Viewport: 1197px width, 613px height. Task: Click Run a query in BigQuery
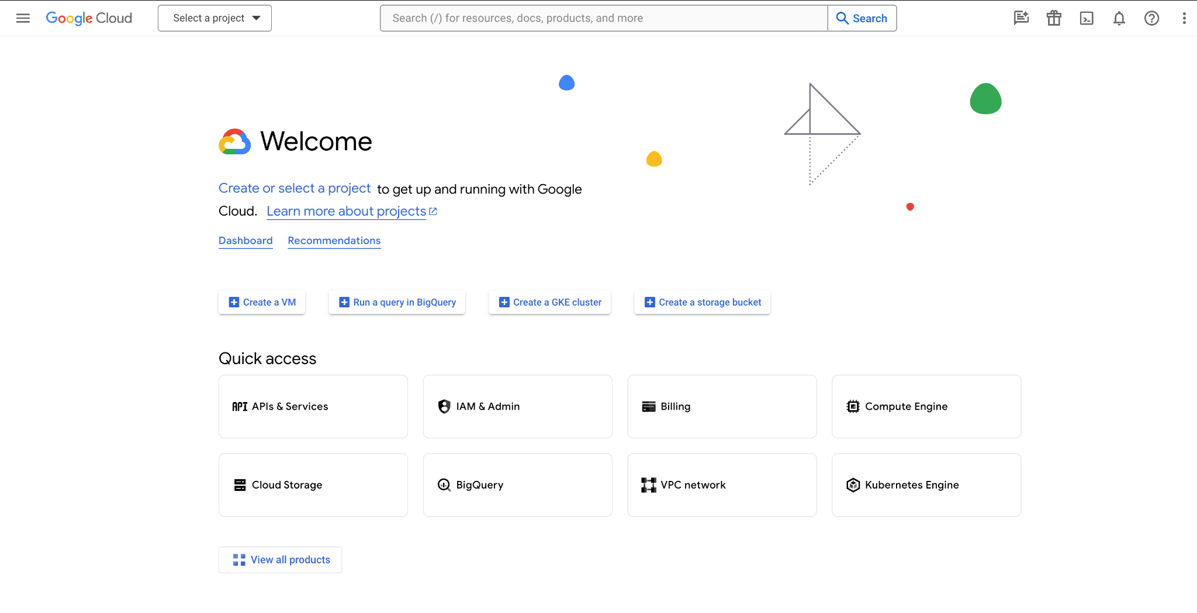click(x=397, y=302)
